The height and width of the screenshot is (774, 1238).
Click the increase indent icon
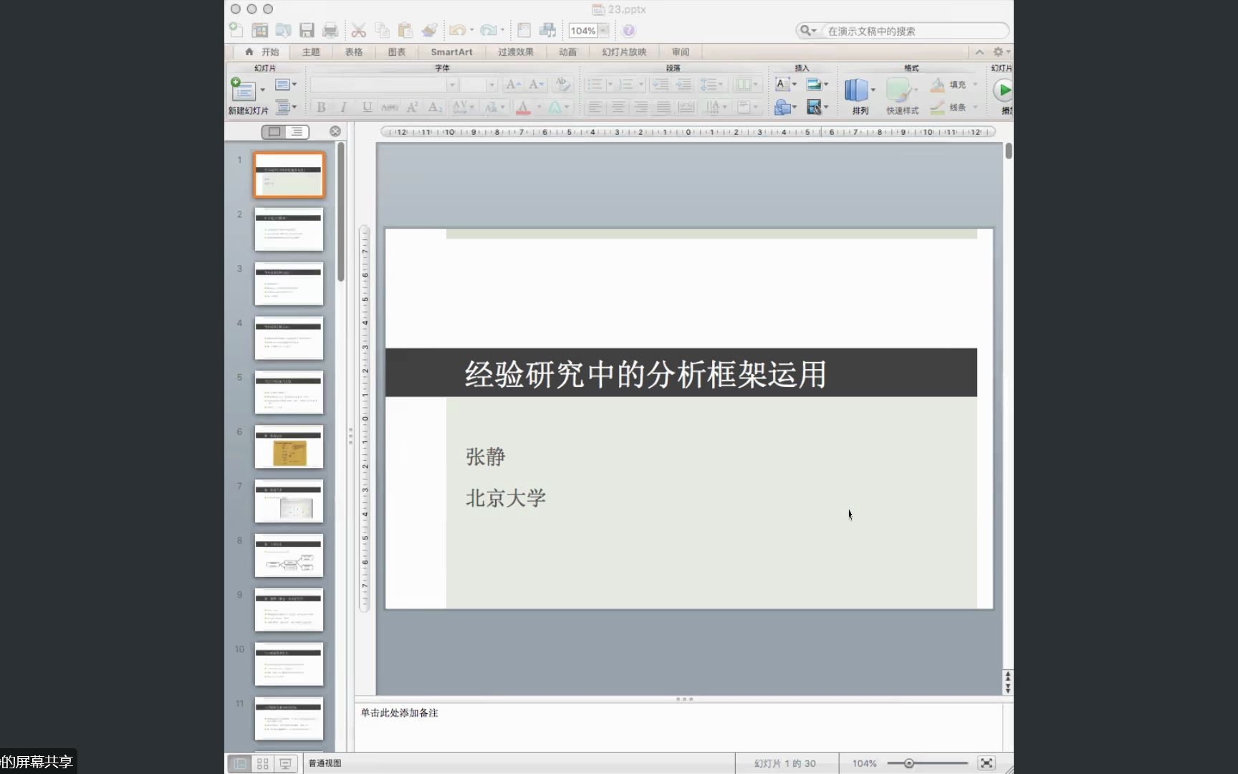pos(683,85)
